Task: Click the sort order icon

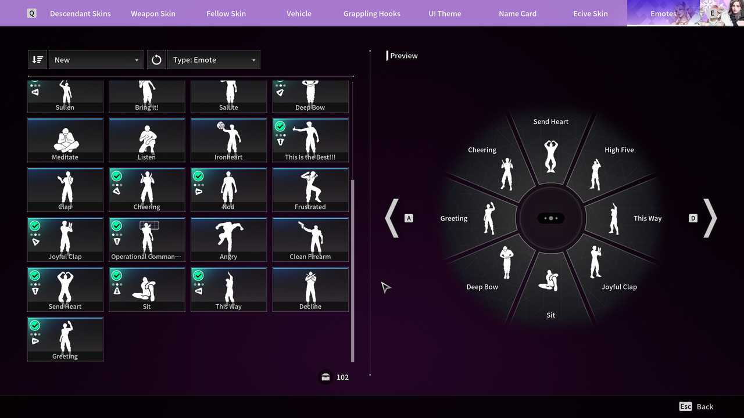Action: pos(37,60)
